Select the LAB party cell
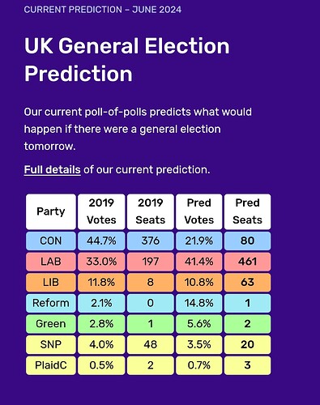The width and height of the screenshot is (320, 405). (x=51, y=262)
